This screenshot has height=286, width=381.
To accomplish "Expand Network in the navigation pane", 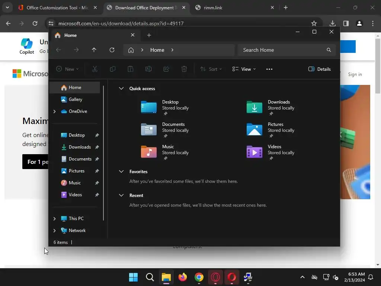I will 54,231.
